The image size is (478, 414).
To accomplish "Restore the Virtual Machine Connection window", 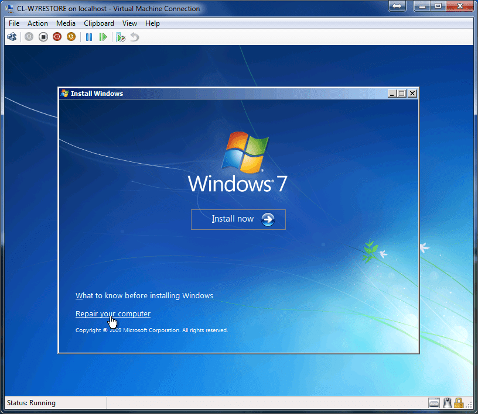I will (438, 6).
